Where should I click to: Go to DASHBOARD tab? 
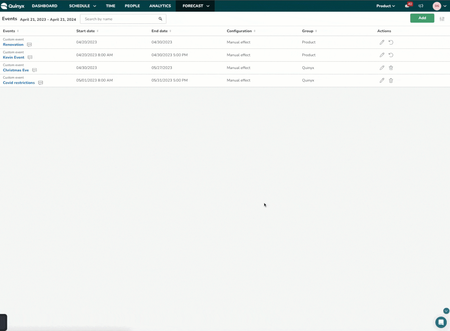click(x=45, y=6)
